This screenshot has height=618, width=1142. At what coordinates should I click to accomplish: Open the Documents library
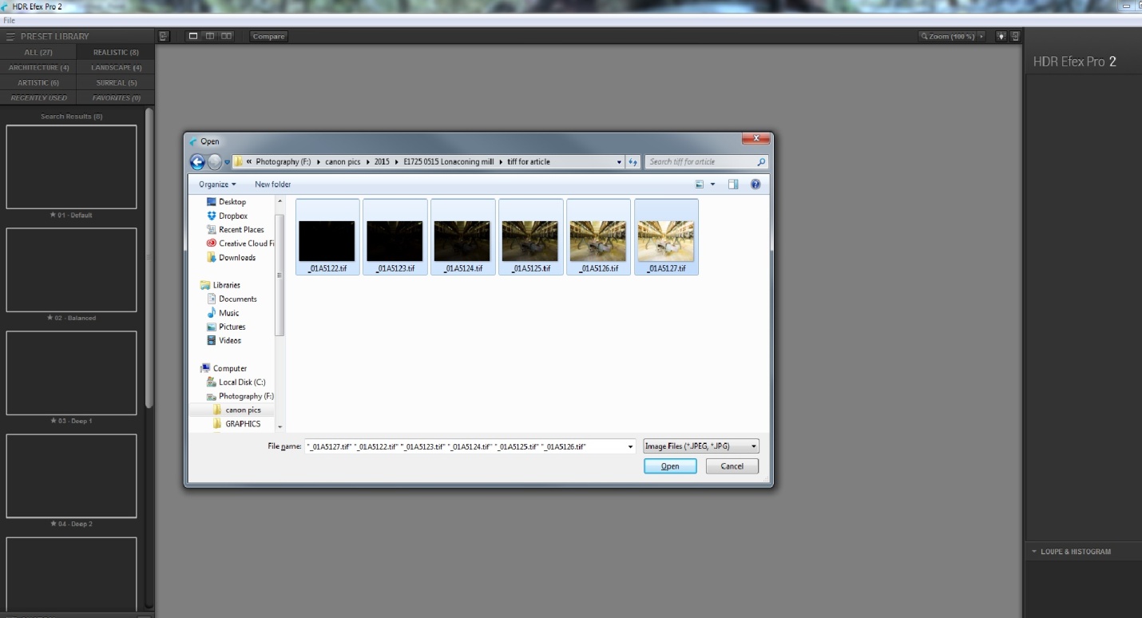(x=232, y=299)
